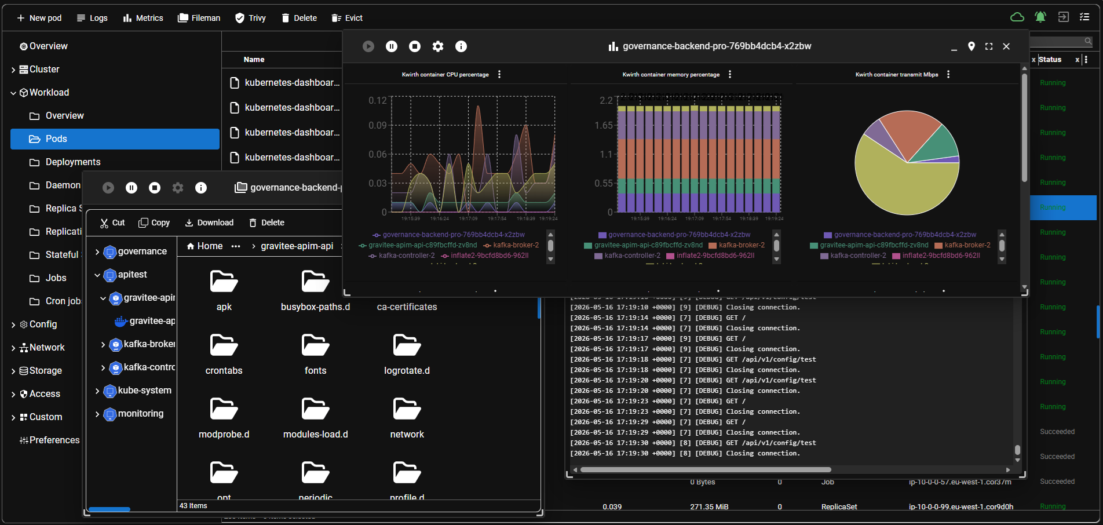Pause the metrics chart window
The width and height of the screenshot is (1103, 525).
click(392, 46)
